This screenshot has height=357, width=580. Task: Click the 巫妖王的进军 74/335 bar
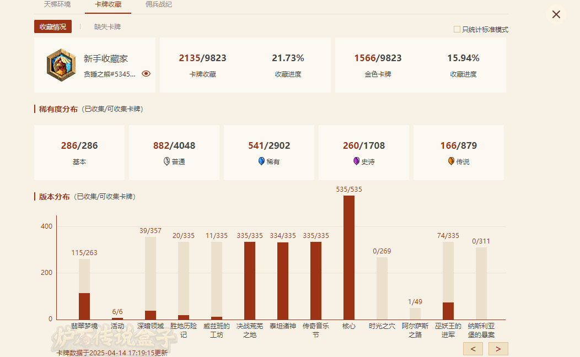click(x=448, y=281)
